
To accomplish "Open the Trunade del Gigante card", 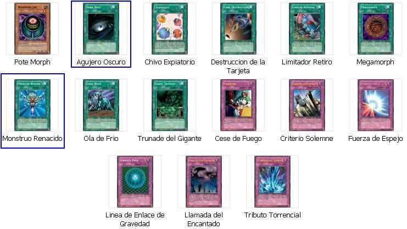I will [x=170, y=105].
